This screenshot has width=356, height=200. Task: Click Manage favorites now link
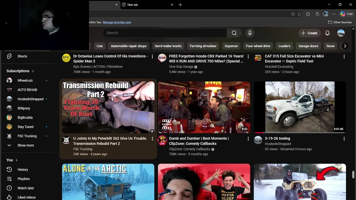point(117,22)
